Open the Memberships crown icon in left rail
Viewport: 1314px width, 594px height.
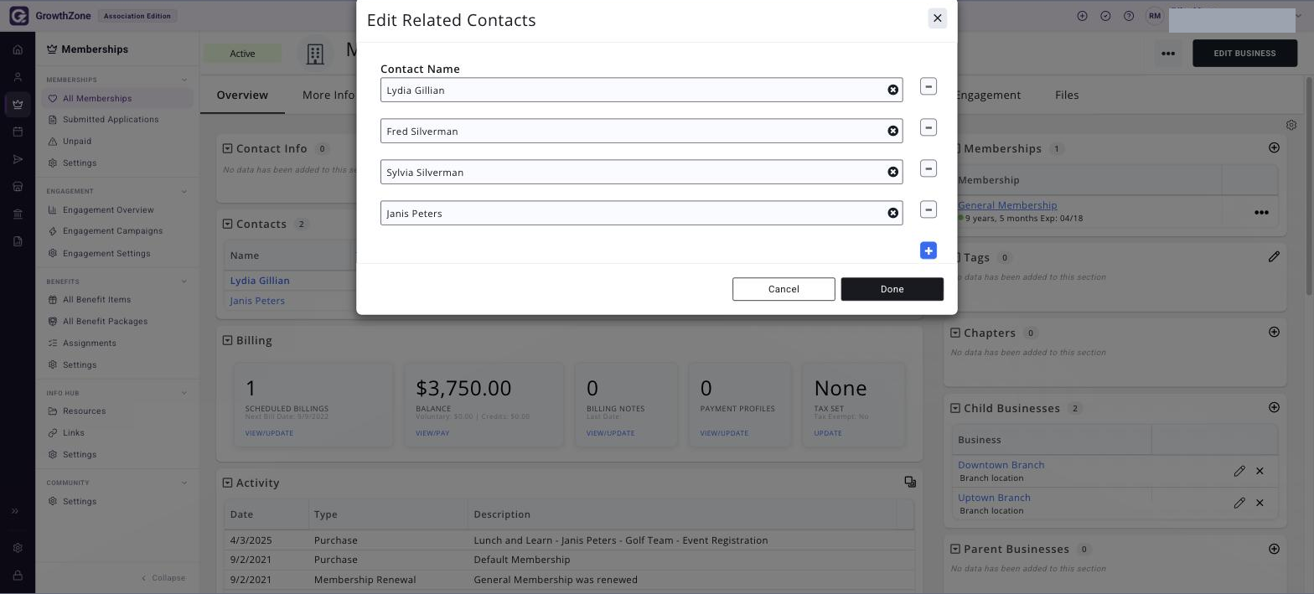(x=18, y=105)
